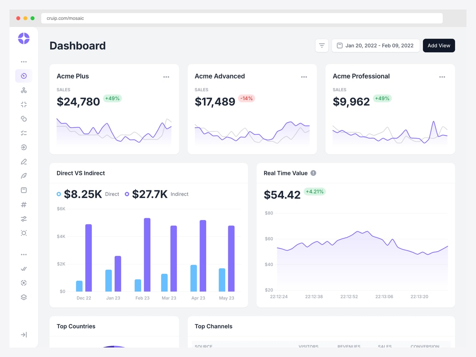Screen dimensions: 476x357
Task: Click the $24,780 sales value
Action: click(78, 102)
